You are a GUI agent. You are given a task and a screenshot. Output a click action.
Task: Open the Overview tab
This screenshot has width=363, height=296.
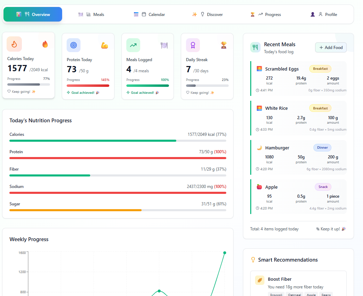click(33, 14)
